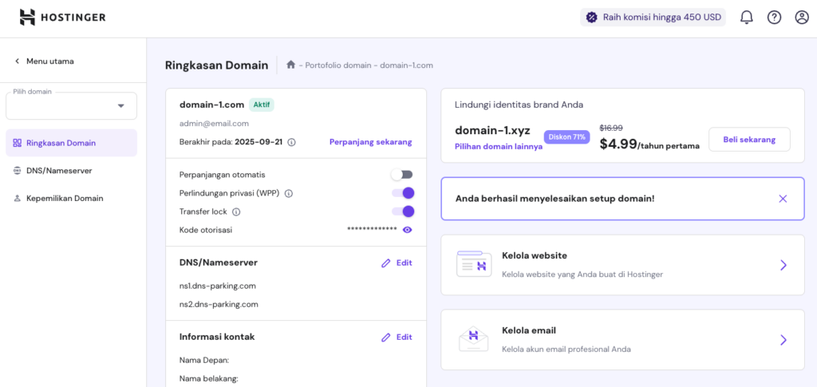The width and height of the screenshot is (817, 387).
Task: Enable Perpanjangan otomatis toggle
Action: 402,175
